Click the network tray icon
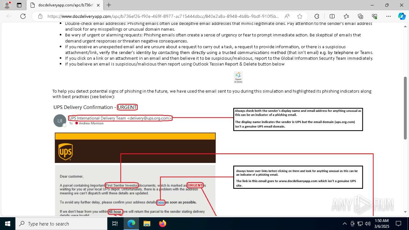The height and width of the screenshot is (230, 409). click(x=360, y=224)
